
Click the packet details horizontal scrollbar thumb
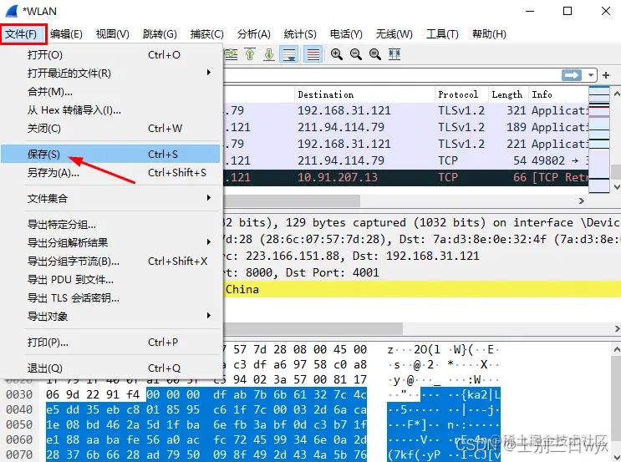[313, 328]
